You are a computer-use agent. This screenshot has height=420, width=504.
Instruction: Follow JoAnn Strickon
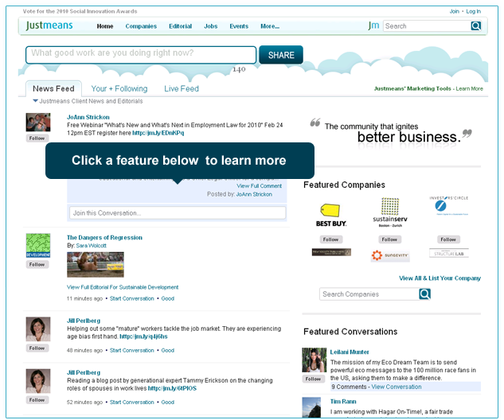[37, 138]
